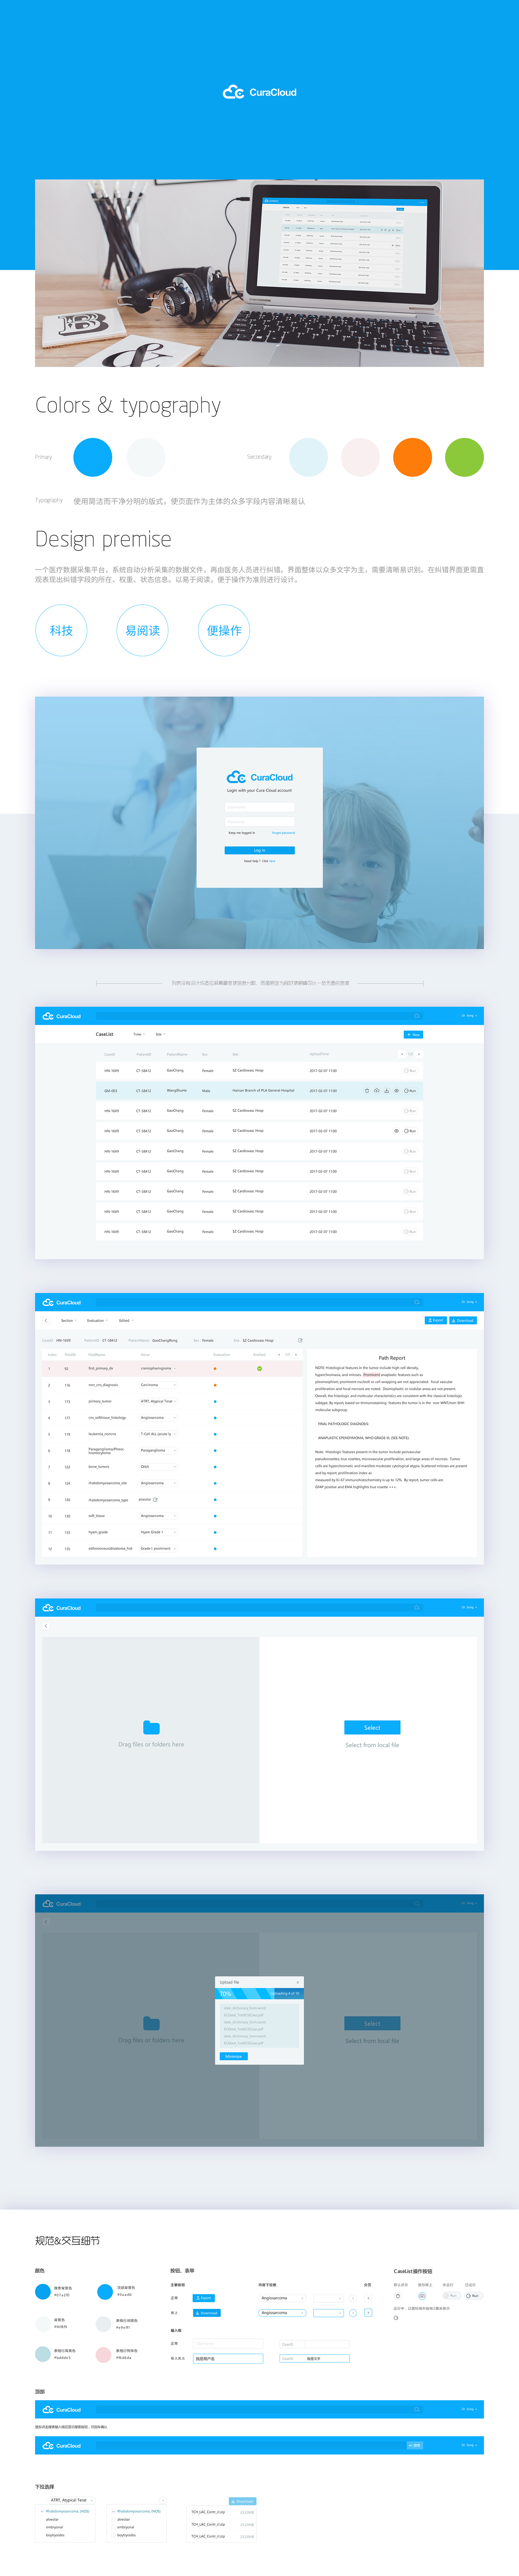519x2576 pixels.
Task: Click the Select button on upload screen
Action: pos(372,1727)
